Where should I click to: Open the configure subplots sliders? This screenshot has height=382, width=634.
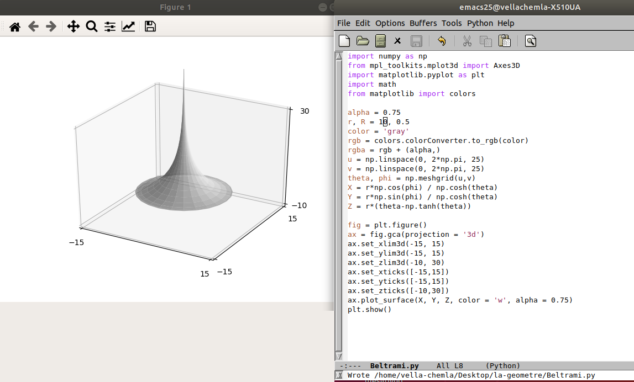point(110,26)
